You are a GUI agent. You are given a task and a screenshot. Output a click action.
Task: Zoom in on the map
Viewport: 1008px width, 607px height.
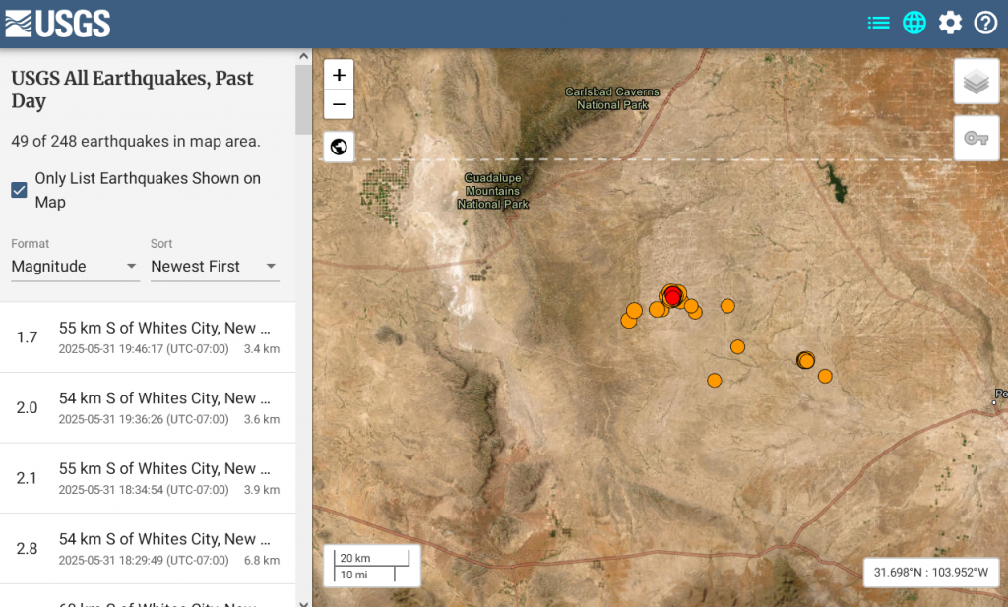click(339, 75)
